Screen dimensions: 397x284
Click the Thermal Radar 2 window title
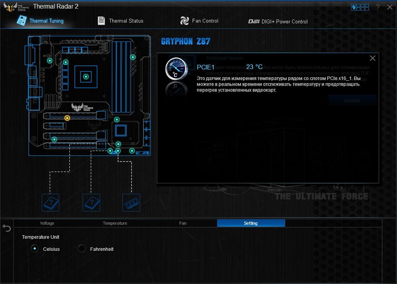point(56,6)
